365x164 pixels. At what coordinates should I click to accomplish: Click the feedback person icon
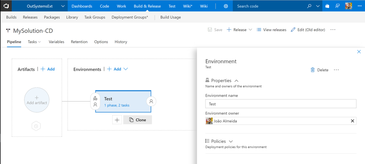coord(337,6)
